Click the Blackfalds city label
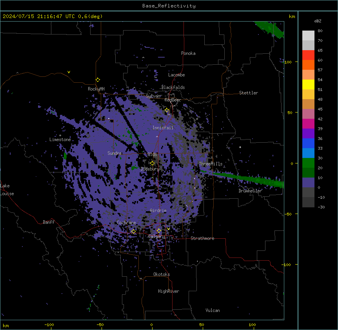Screen dimensions: 338x330 click(173, 87)
